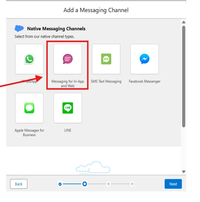Click the cloud illustration at panel bottom
Image resolution: width=200 pixels, height=202 pixels.
(93, 167)
